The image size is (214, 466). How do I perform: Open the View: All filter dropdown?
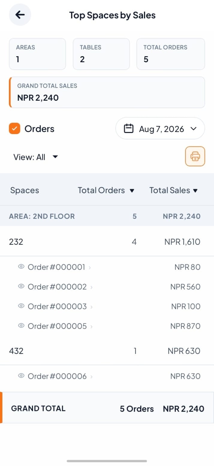click(35, 157)
